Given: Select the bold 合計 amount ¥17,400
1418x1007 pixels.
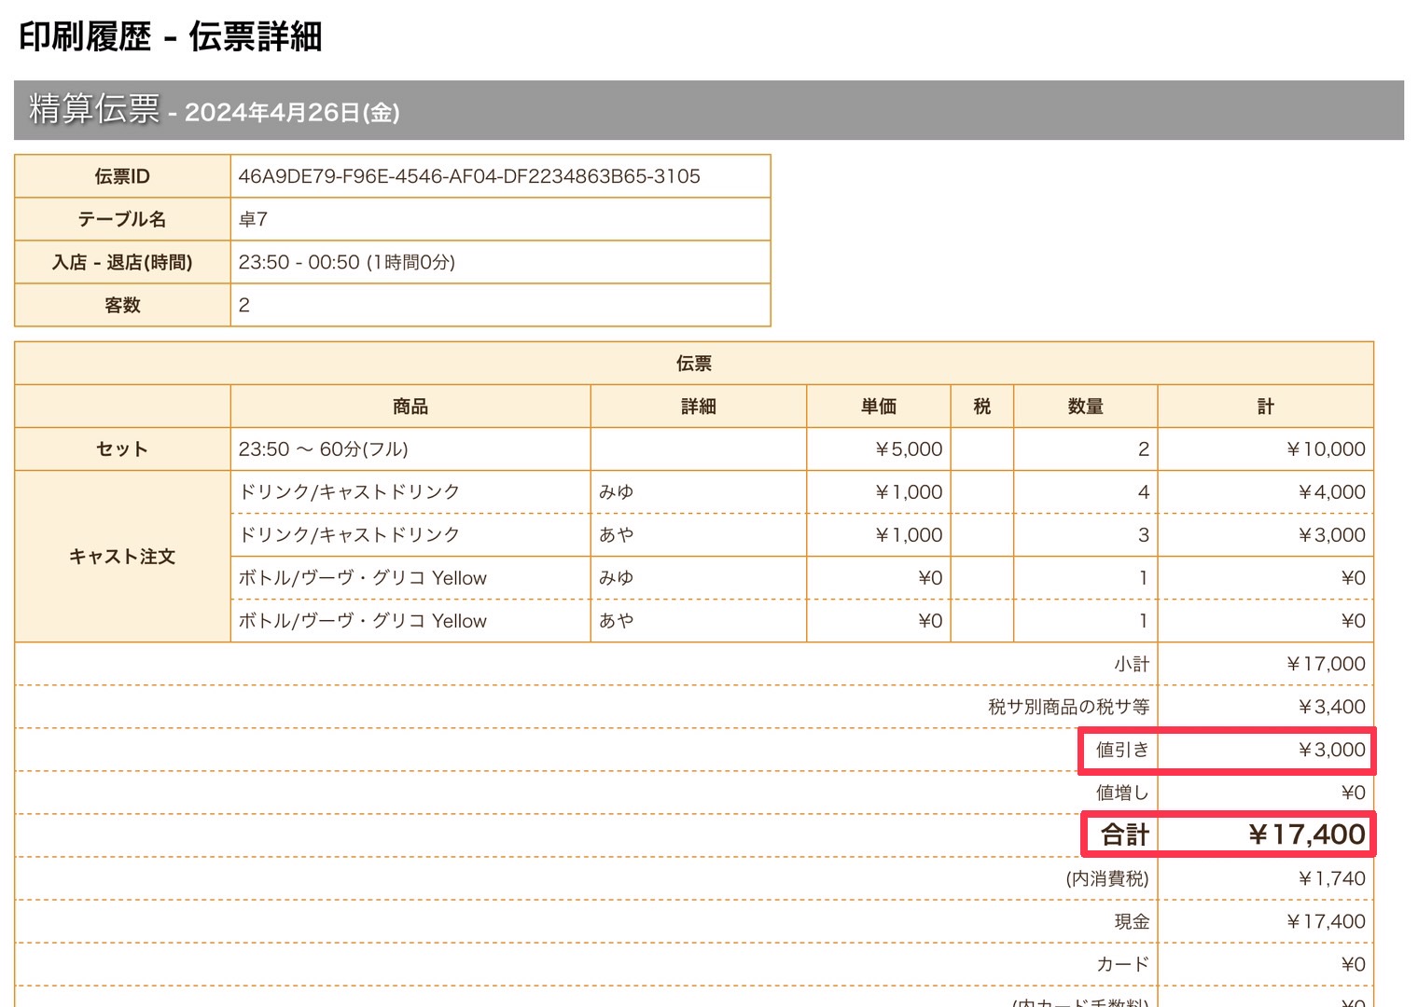Looking at the screenshot, I should [1306, 835].
